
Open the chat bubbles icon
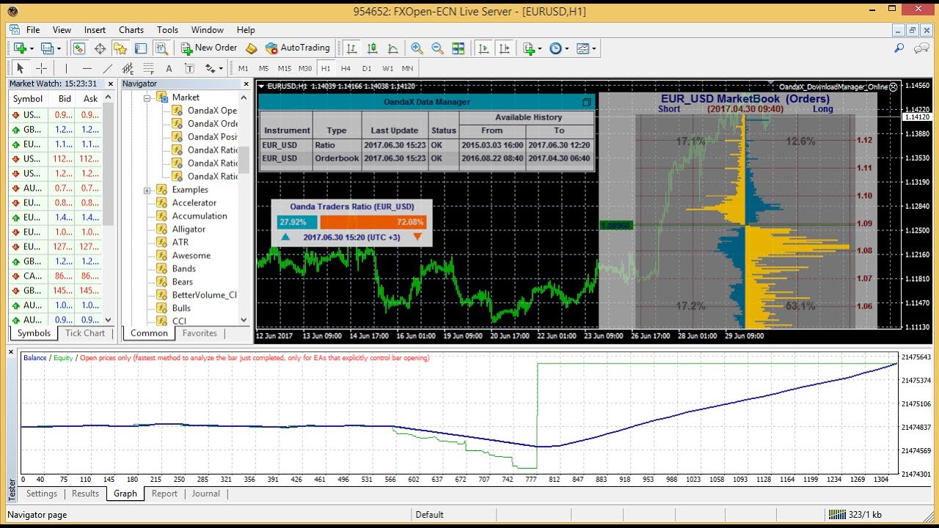(x=921, y=48)
